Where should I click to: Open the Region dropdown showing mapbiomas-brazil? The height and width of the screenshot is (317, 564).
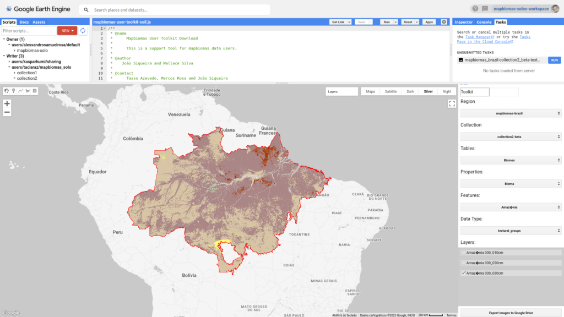click(511, 113)
